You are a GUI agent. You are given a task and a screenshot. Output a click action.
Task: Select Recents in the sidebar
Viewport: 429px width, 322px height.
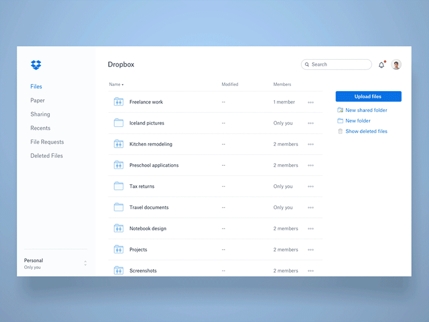[40, 128]
